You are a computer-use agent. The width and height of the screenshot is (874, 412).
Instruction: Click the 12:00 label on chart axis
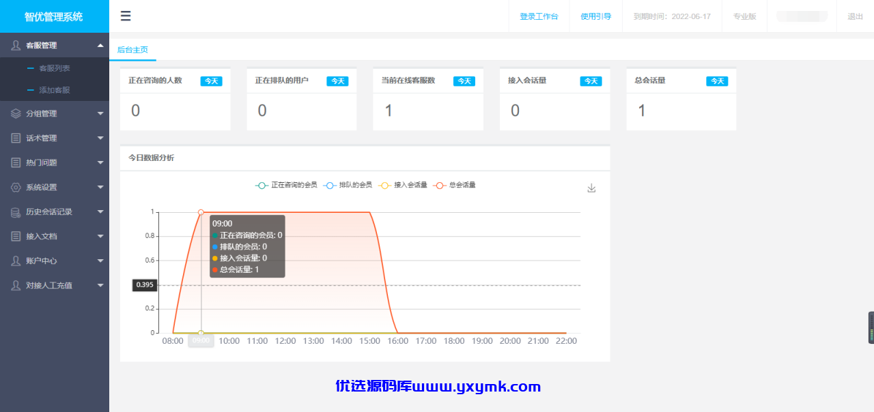point(285,341)
